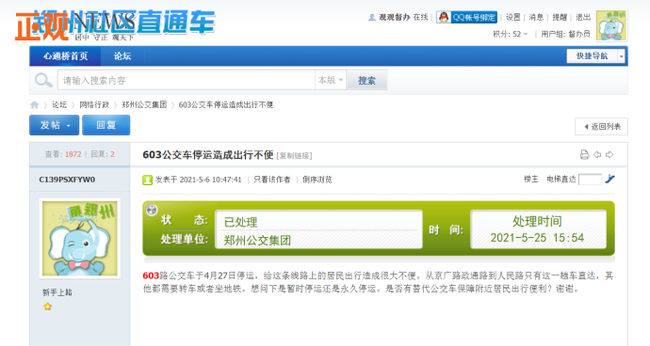The image size is (650, 346).
Task: Click the post date 2021-5-6 10:47:41
Action: click(210, 180)
